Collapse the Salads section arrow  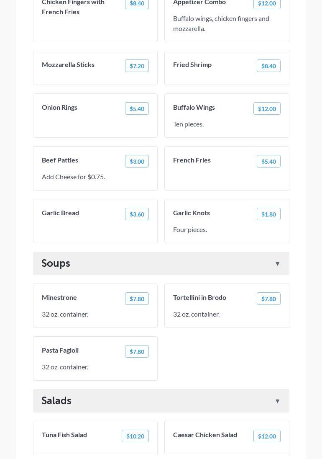(x=277, y=401)
